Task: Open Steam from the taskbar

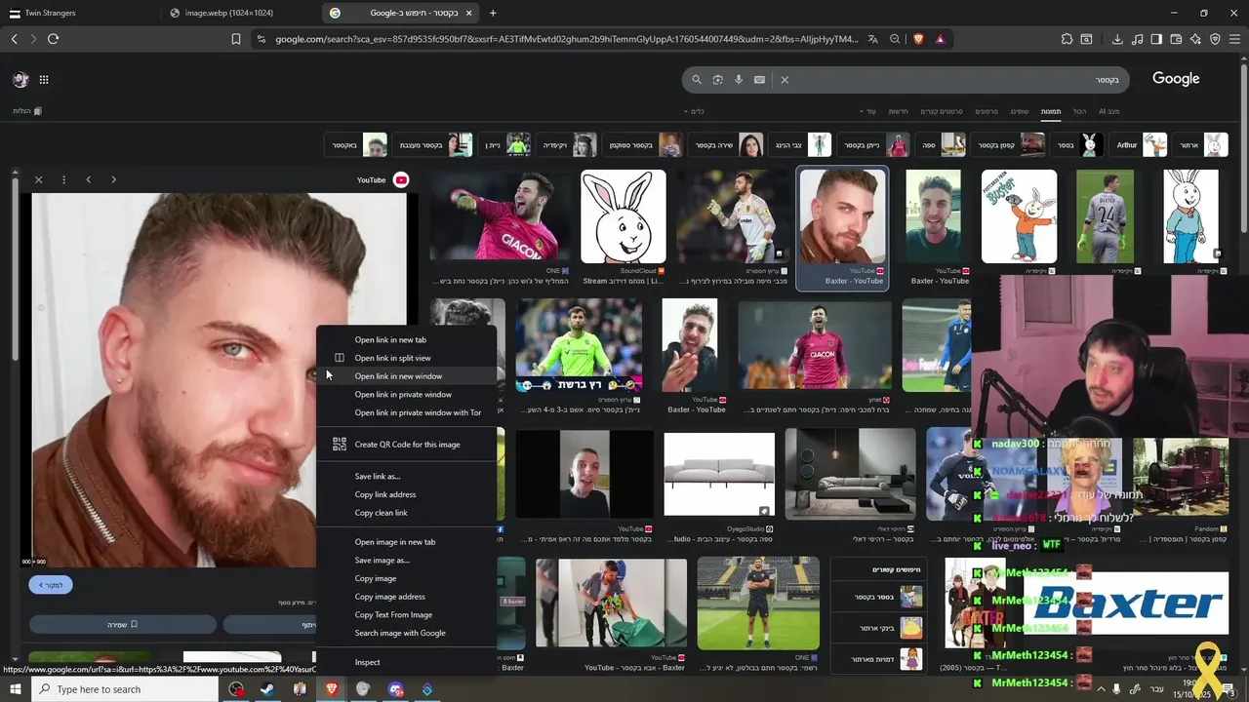Action: (x=266, y=689)
